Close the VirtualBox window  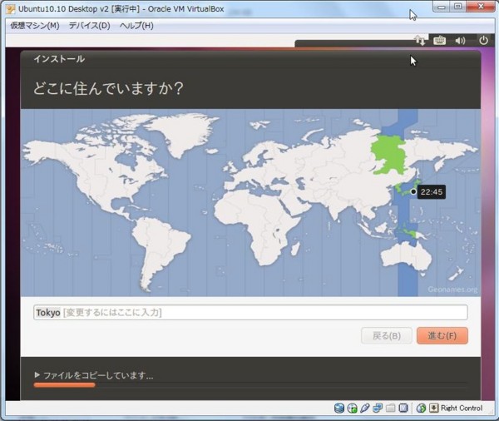[x=481, y=7]
